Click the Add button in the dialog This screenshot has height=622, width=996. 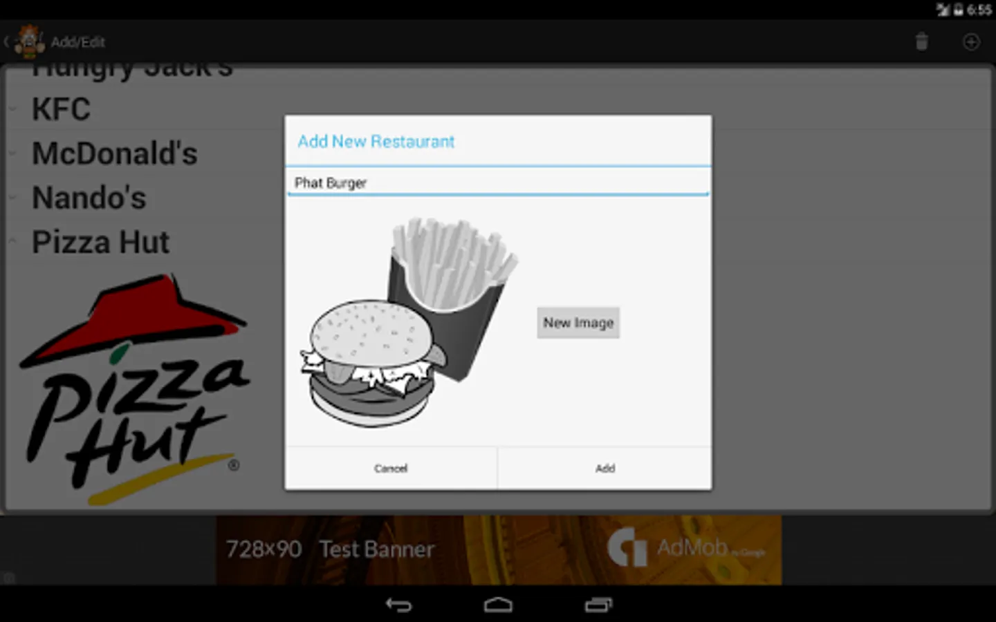(x=605, y=469)
